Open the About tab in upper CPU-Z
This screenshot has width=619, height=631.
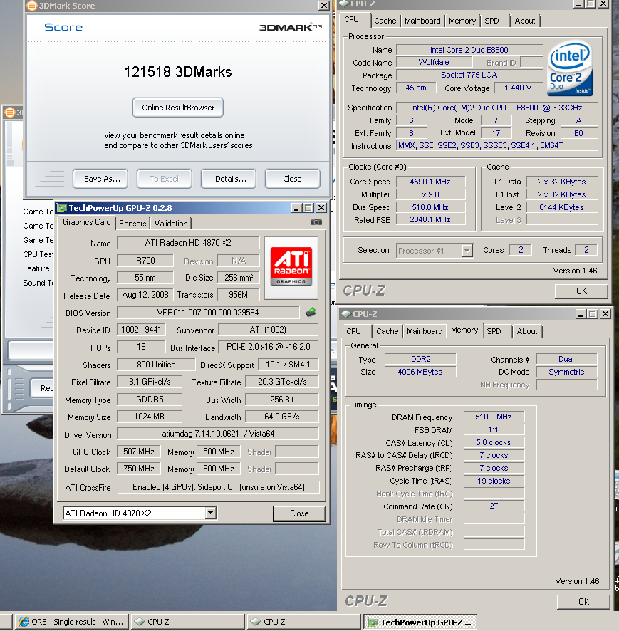tap(525, 21)
